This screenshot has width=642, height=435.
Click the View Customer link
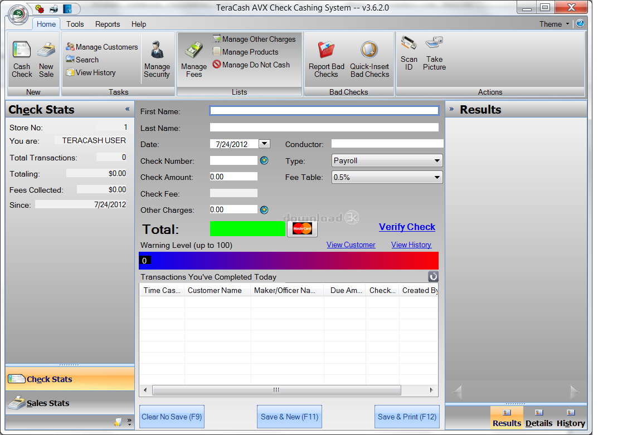[x=351, y=245]
